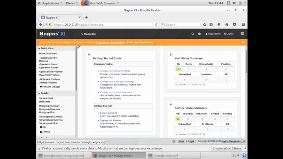Show bookmarks library icon in Firefox toolbar
The height and width of the screenshot is (159, 283).
(211, 24)
